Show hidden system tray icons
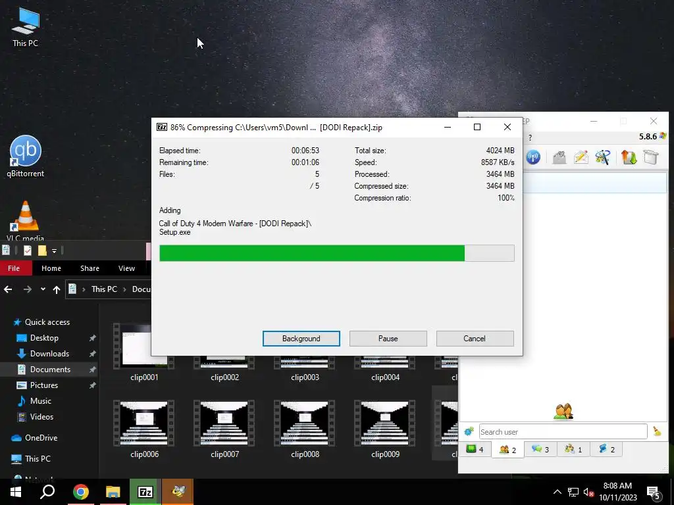The width and height of the screenshot is (674, 505). coord(557,492)
